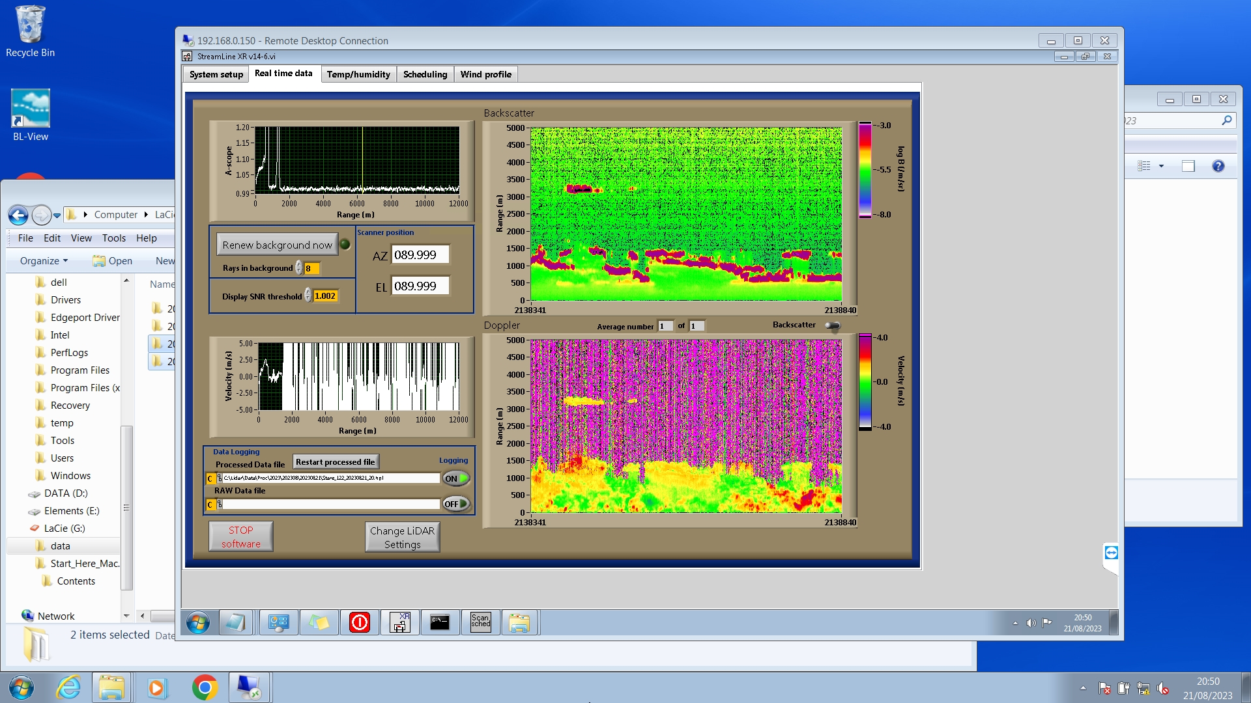
Task: Switch to the Wind profile tab
Action: click(485, 74)
